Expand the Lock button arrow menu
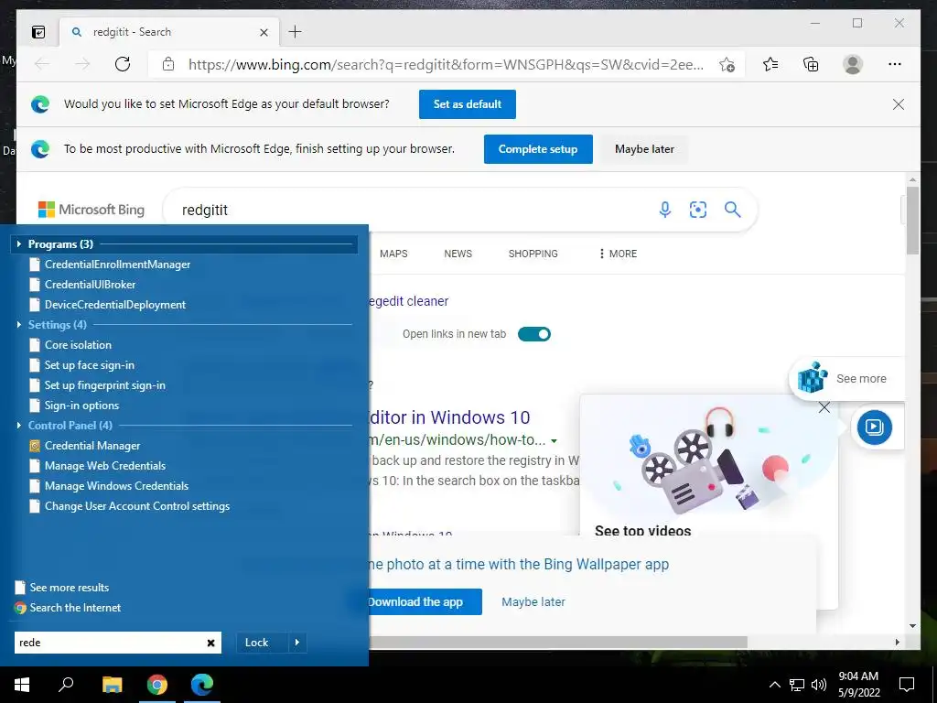The width and height of the screenshot is (937, 703). (x=297, y=643)
